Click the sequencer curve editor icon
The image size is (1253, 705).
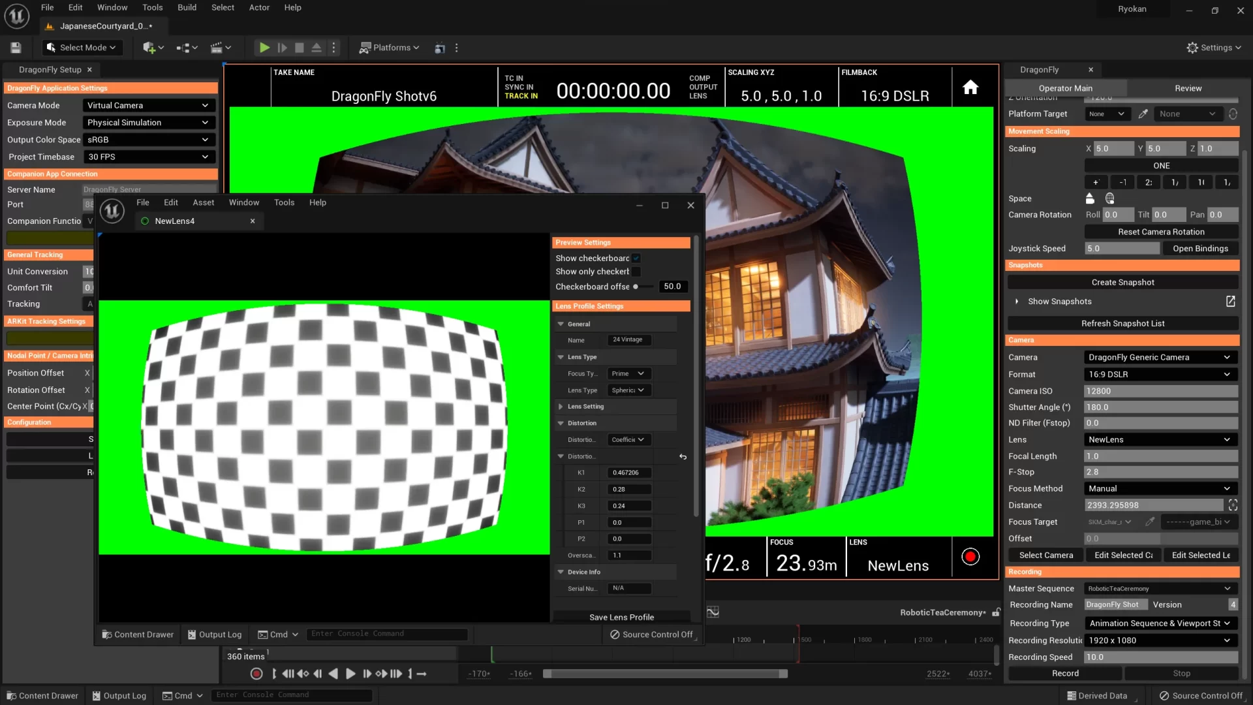pos(713,612)
